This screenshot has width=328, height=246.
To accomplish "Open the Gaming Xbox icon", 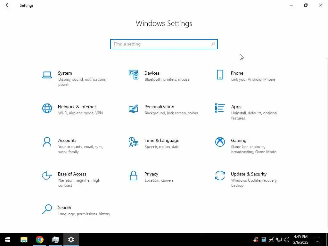I will [x=220, y=142].
